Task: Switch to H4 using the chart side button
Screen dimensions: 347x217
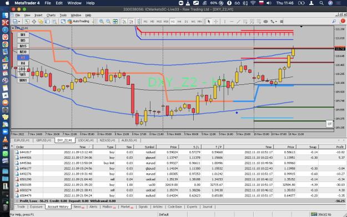Action: [x=23, y=63]
